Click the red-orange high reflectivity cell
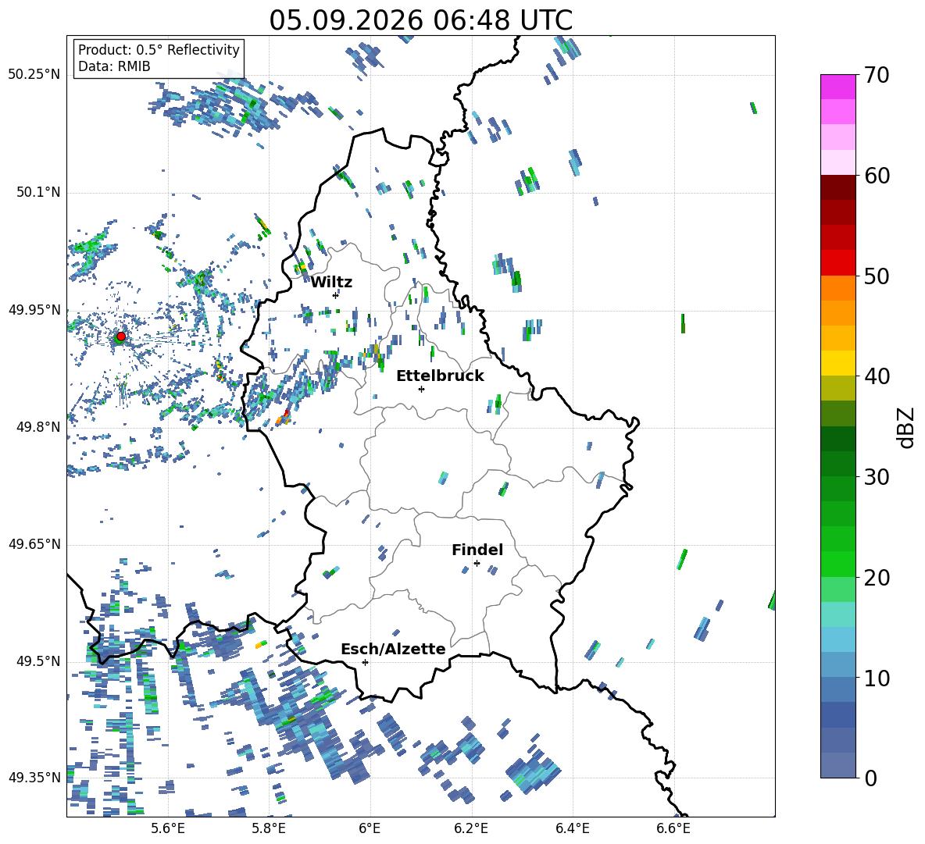 point(284,417)
